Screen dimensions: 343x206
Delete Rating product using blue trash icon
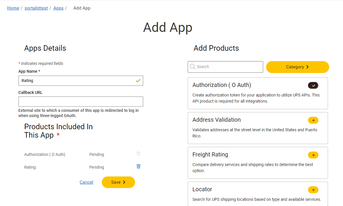[139, 167]
